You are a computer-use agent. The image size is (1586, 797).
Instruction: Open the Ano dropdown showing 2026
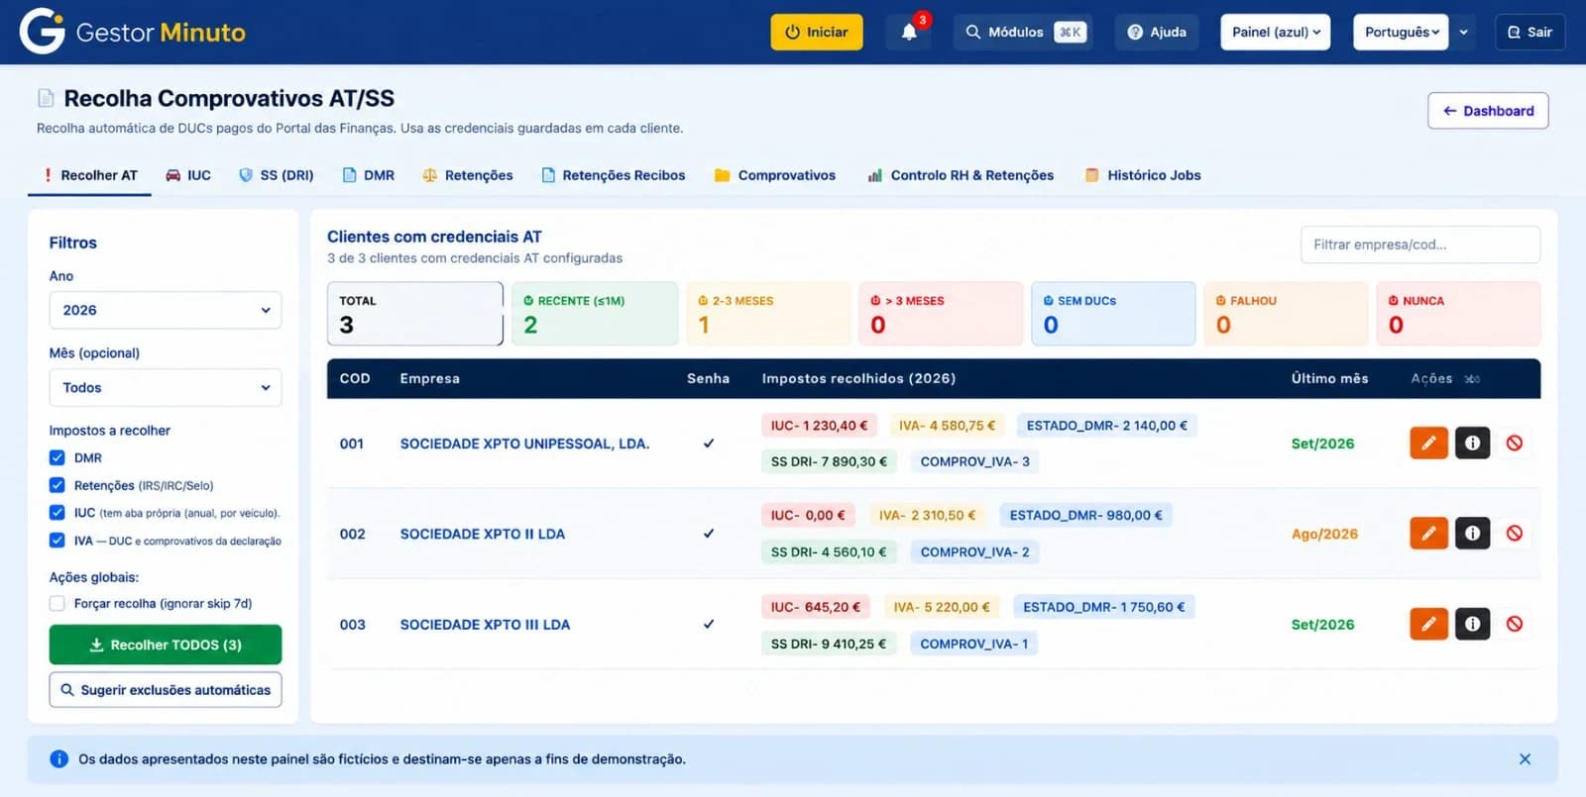tap(166, 310)
